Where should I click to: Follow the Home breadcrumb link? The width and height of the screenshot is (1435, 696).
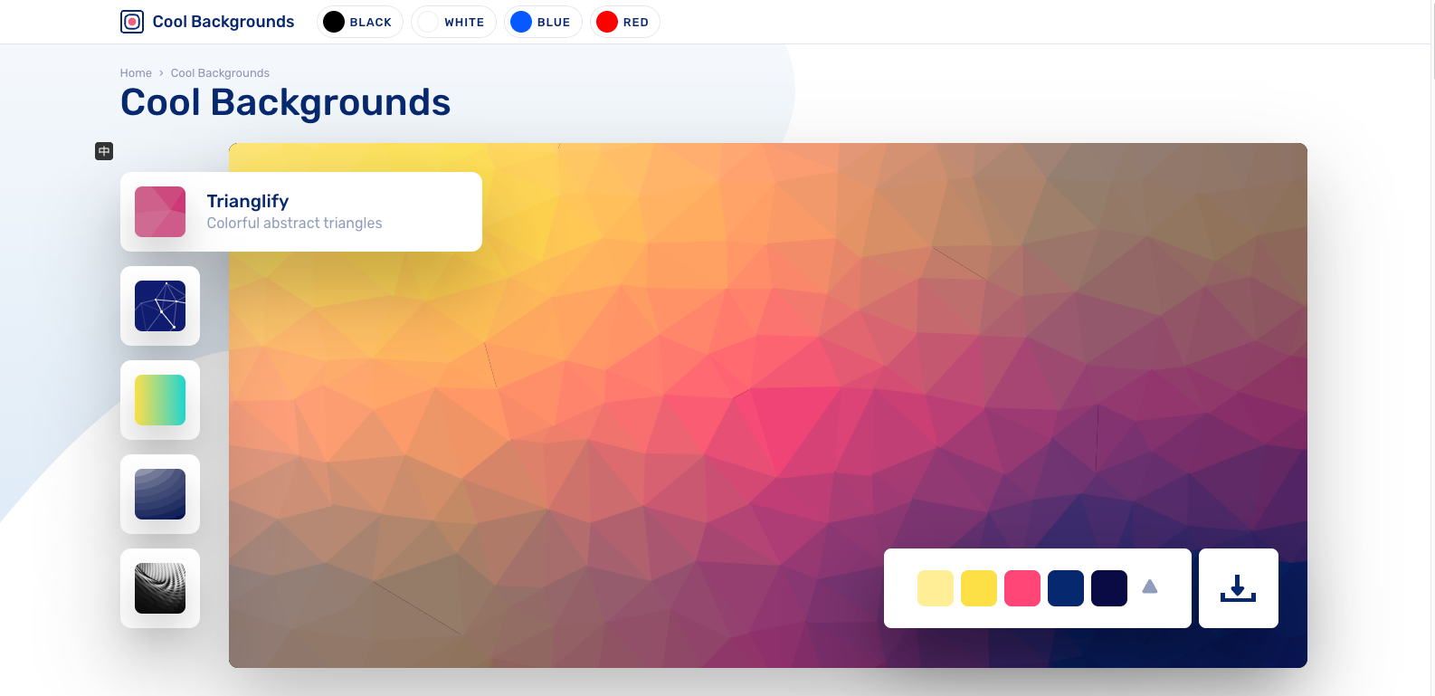point(136,73)
